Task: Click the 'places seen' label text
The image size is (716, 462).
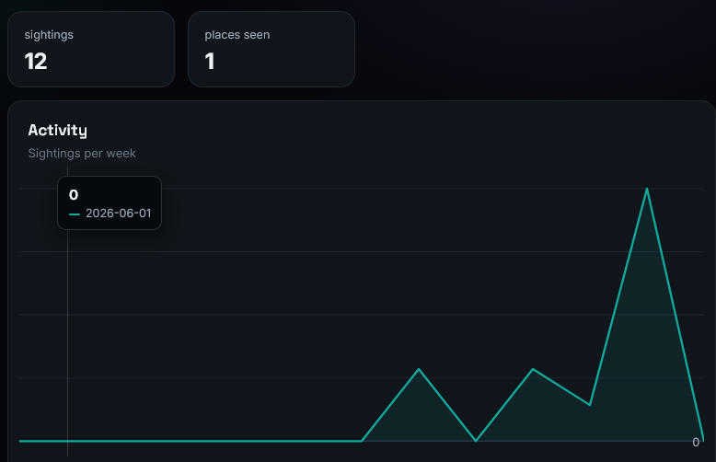Action: click(237, 35)
